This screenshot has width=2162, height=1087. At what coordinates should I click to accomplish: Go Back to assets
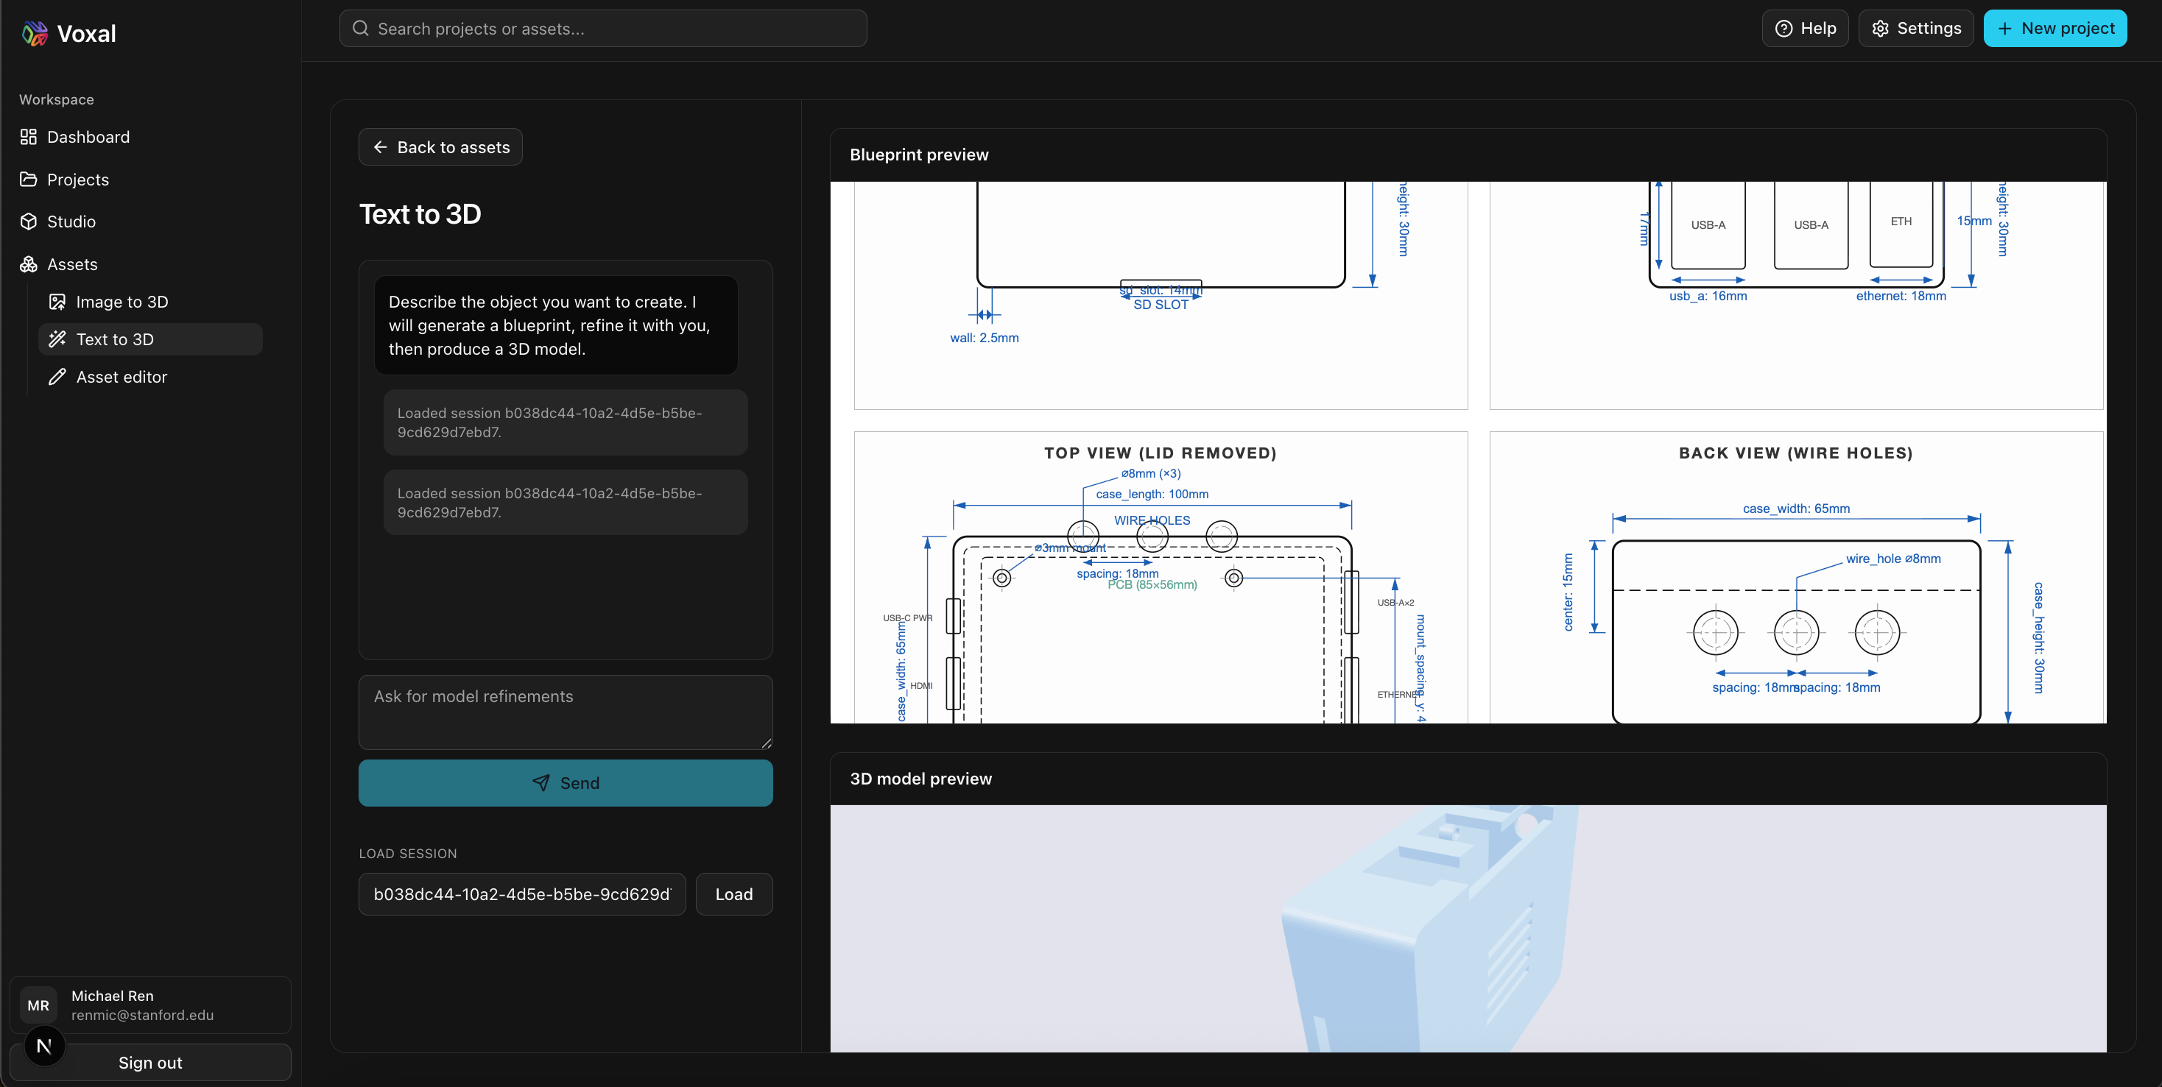coord(440,148)
